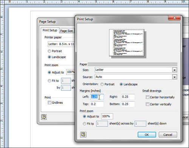Click the page preview thumbnail
Image resolution: width=189 pixels, height=148 pixels.
pos(127,43)
